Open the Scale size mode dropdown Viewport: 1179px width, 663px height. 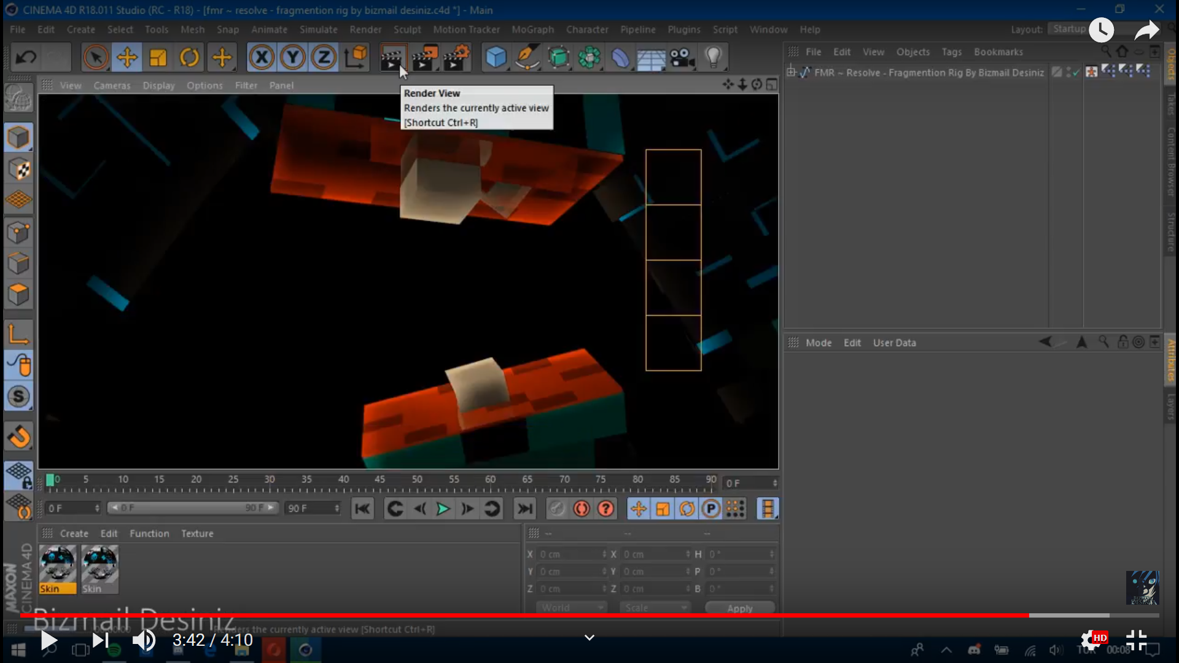[655, 608]
